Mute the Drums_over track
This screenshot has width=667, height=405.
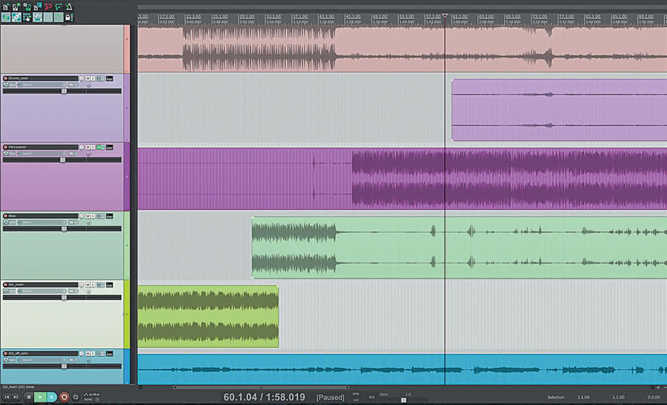click(x=88, y=79)
